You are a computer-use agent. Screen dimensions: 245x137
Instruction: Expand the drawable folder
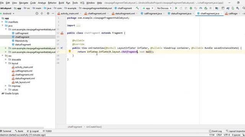click(6, 59)
